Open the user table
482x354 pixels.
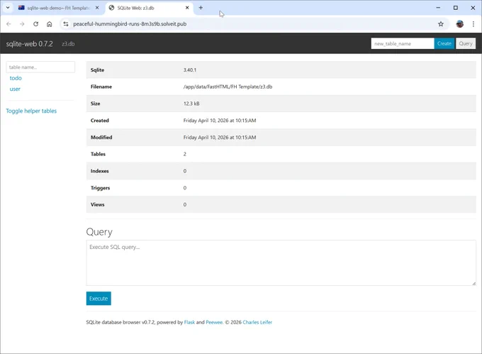coord(15,89)
